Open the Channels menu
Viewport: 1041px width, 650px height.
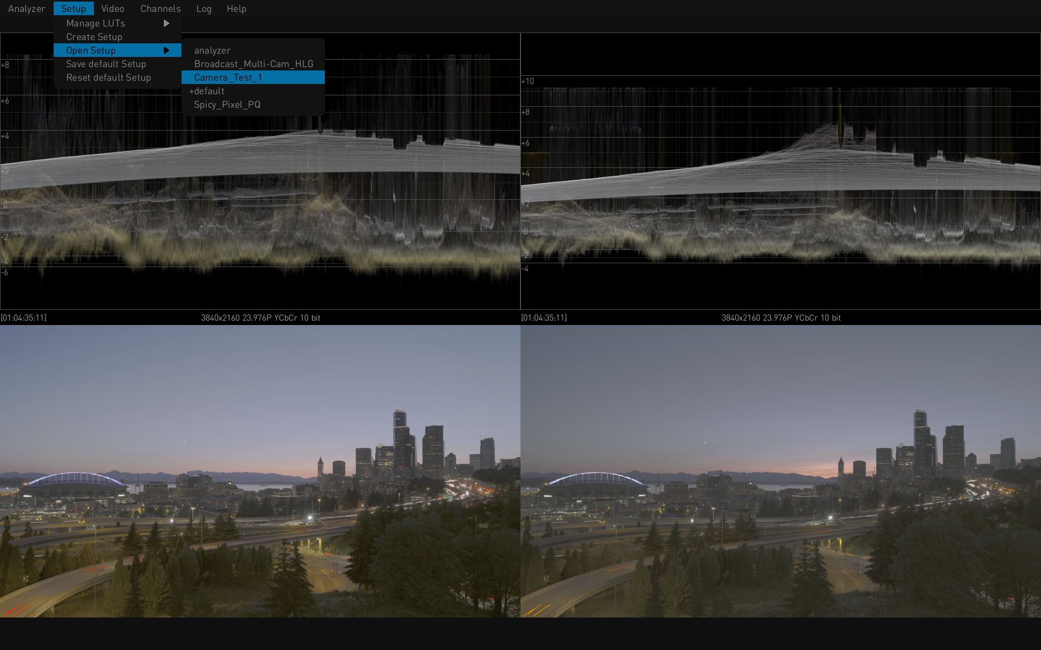(x=160, y=9)
